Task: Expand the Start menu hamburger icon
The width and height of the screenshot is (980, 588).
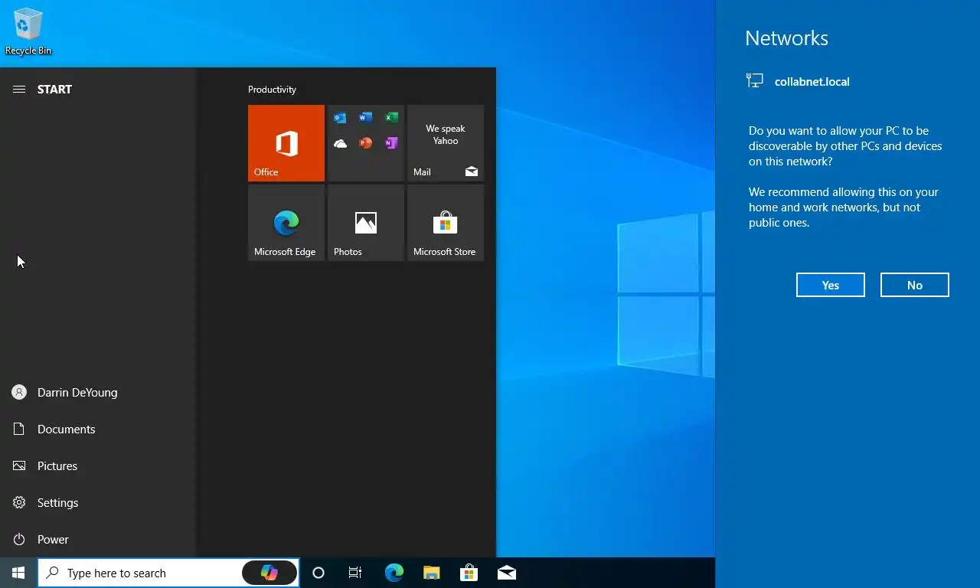Action: (19, 90)
